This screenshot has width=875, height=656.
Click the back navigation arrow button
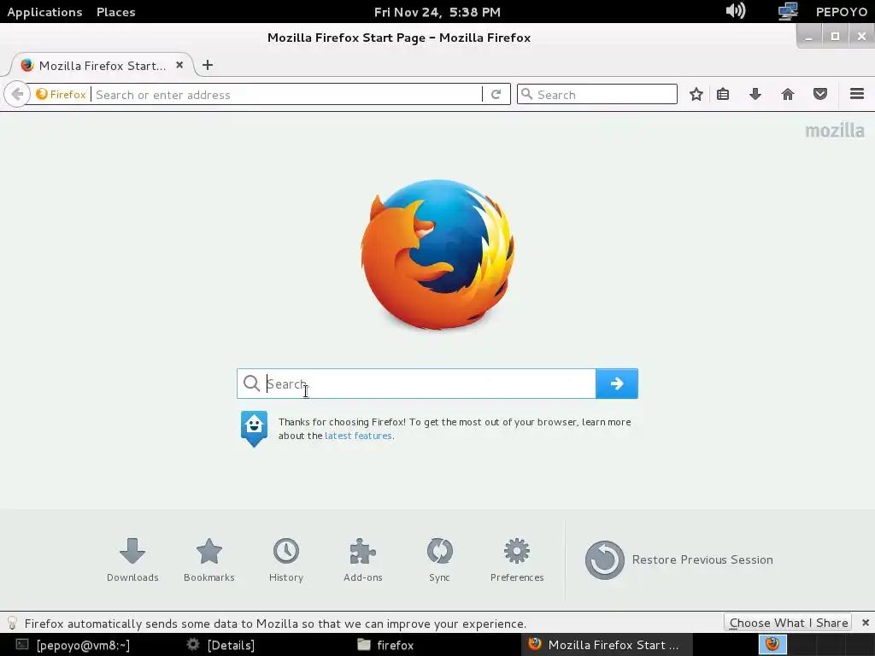coord(17,94)
